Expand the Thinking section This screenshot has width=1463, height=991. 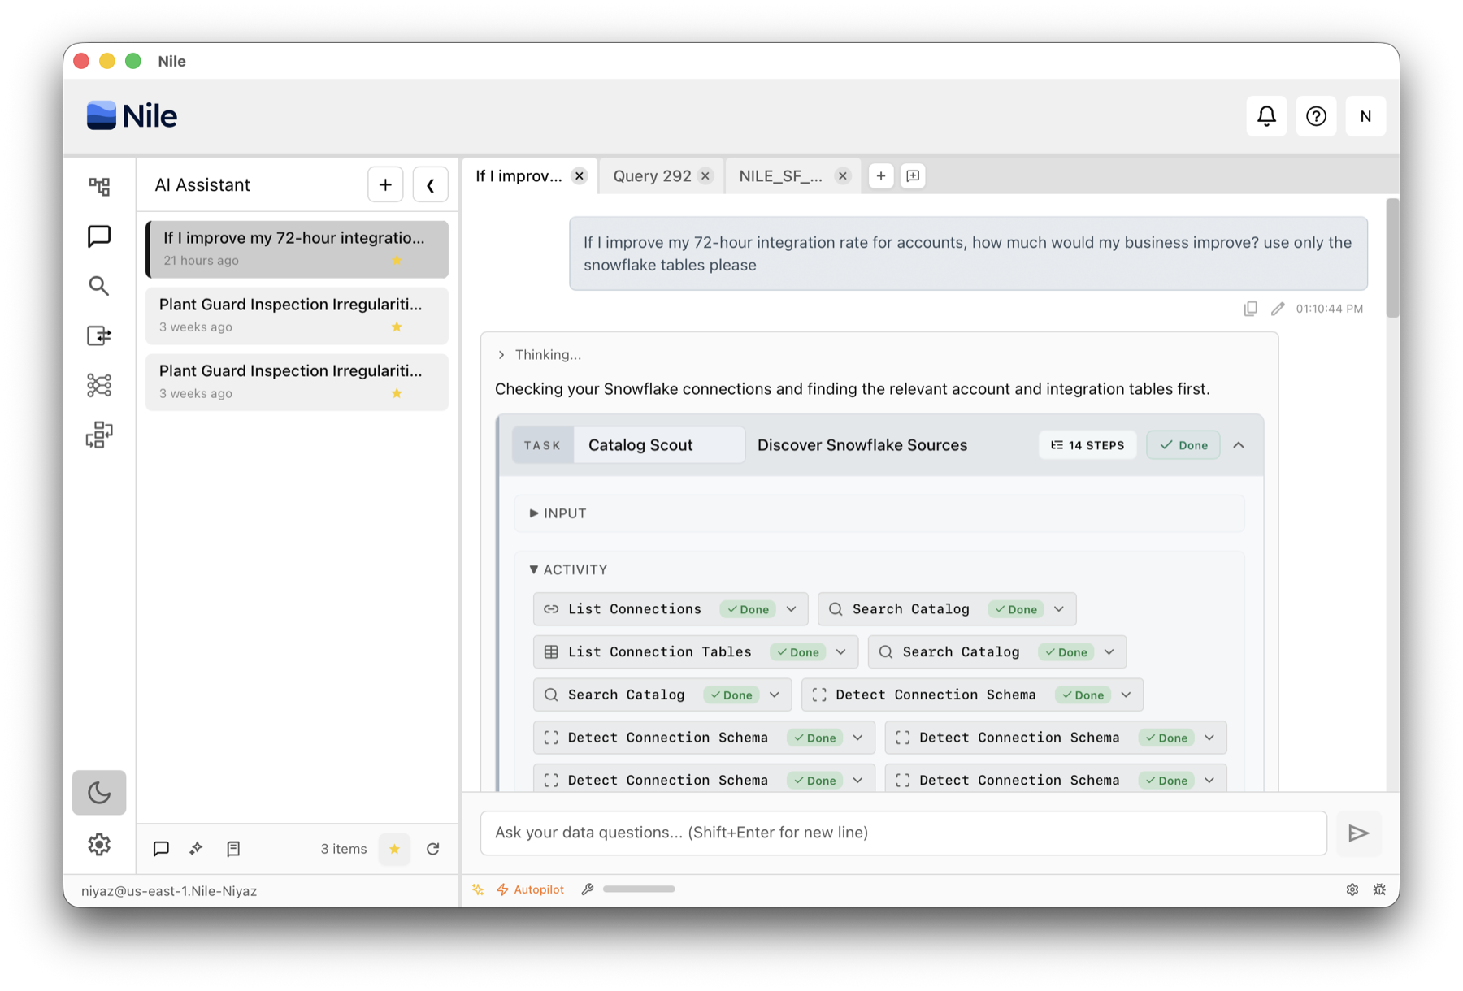(x=540, y=355)
